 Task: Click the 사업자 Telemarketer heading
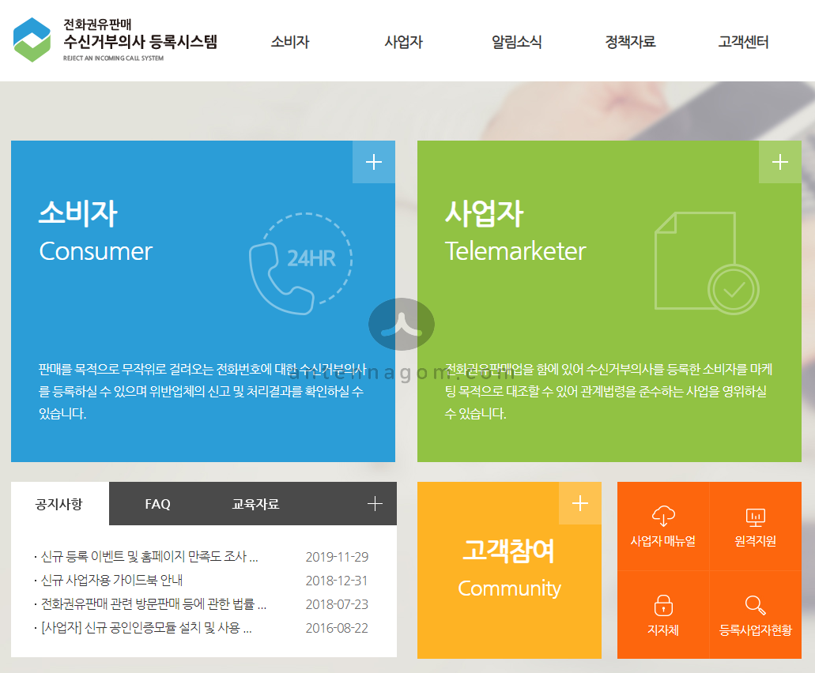(515, 231)
